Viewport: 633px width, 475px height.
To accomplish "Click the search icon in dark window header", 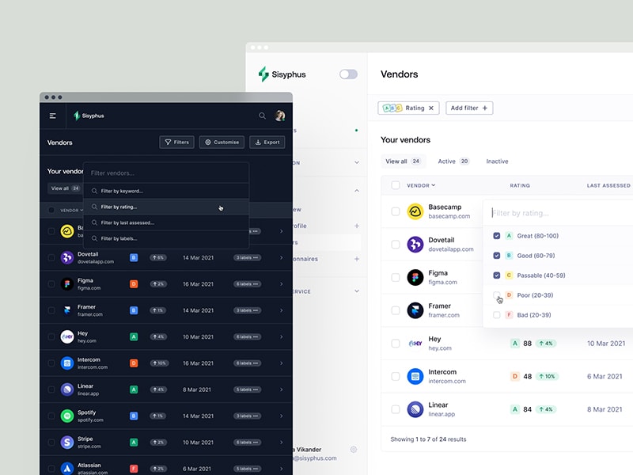I will (262, 116).
